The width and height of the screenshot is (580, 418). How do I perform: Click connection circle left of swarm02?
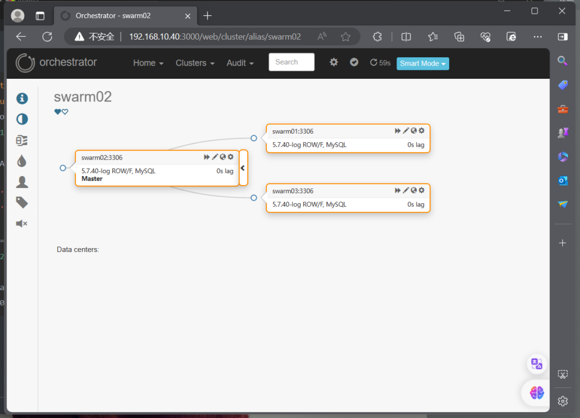point(63,168)
